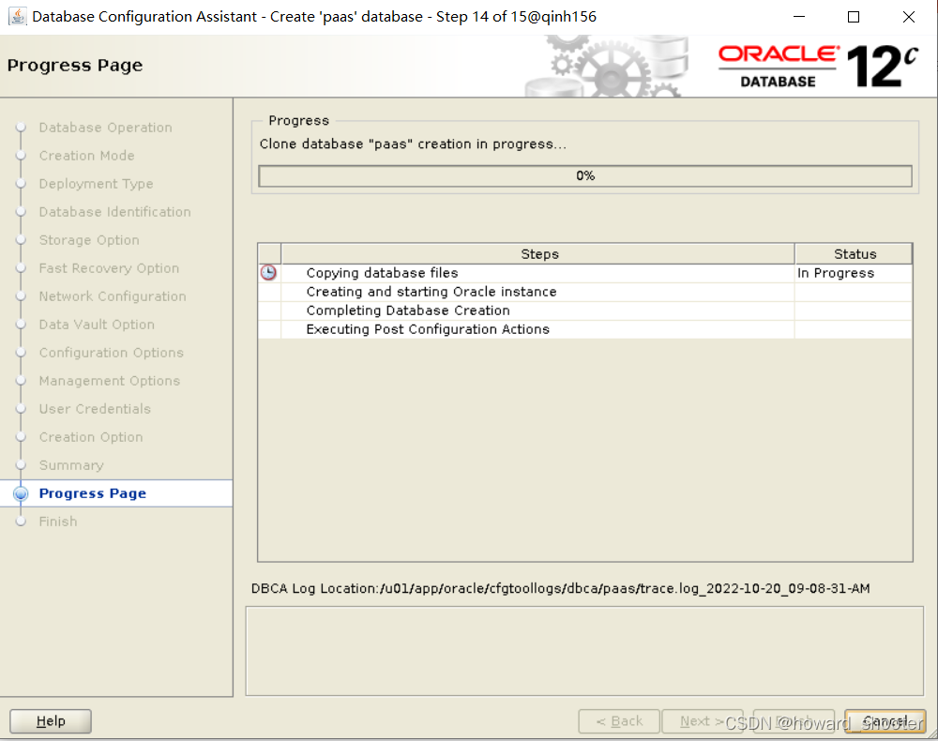
Task: Click the node marker beside the Finish step
Action: pyautogui.click(x=22, y=521)
